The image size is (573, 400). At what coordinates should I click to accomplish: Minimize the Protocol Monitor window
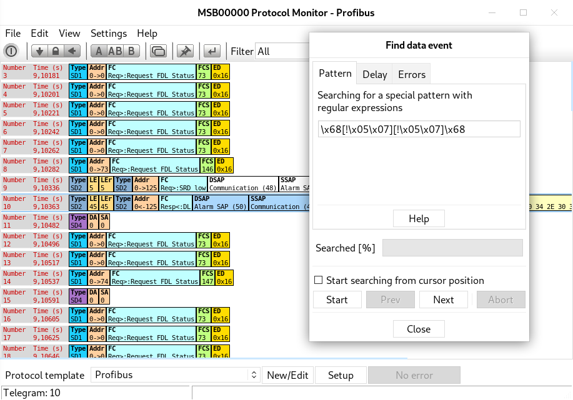pos(492,12)
